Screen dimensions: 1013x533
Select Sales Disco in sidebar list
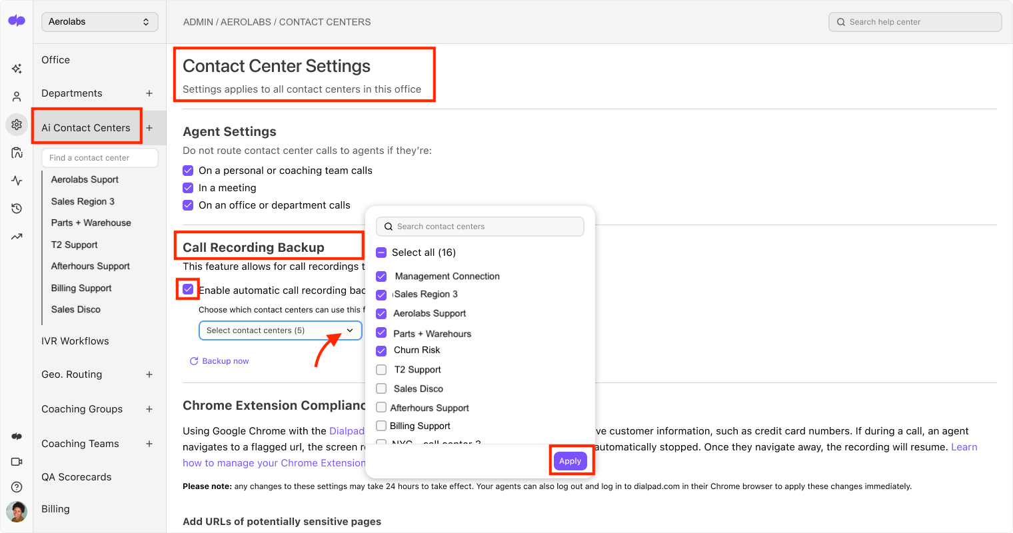click(76, 310)
